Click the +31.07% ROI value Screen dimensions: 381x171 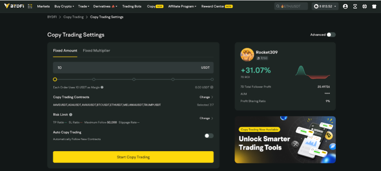click(256, 70)
